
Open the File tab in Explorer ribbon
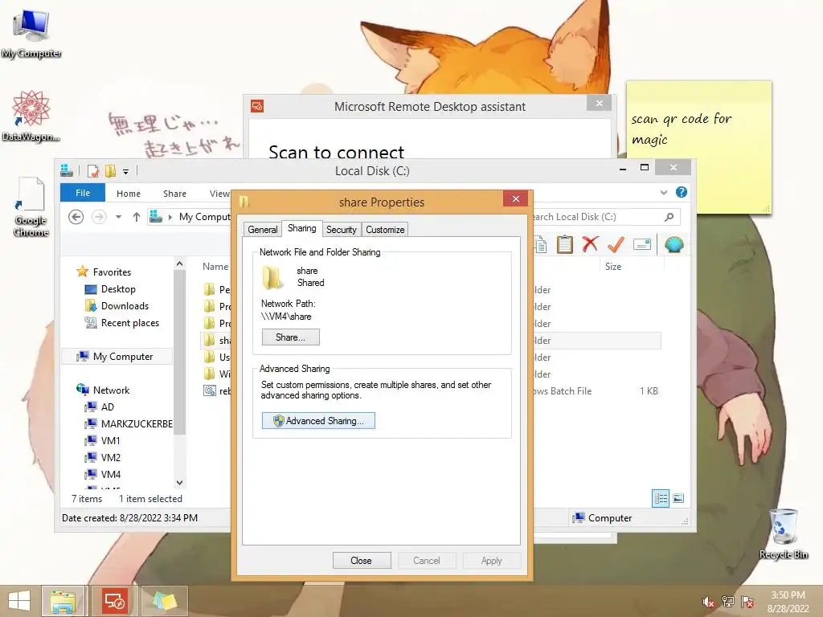click(83, 193)
